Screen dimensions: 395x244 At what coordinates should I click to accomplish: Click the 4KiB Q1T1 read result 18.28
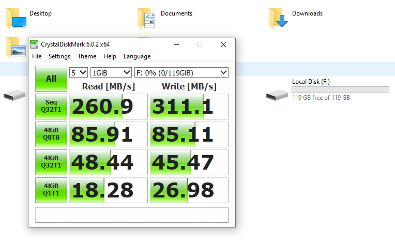pos(109,190)
